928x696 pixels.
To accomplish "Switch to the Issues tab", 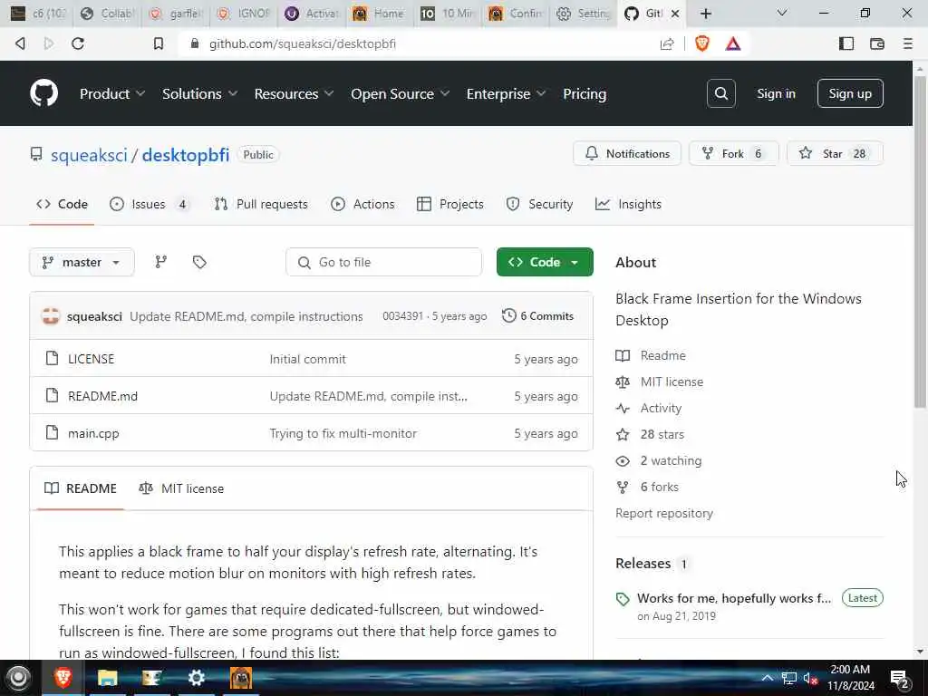I will click(150, 204).
